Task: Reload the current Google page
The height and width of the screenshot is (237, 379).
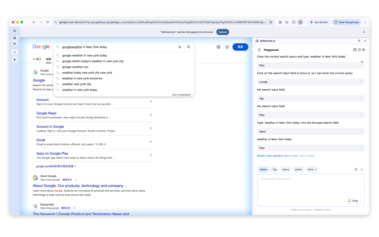Action: click(x=47, y=22)
